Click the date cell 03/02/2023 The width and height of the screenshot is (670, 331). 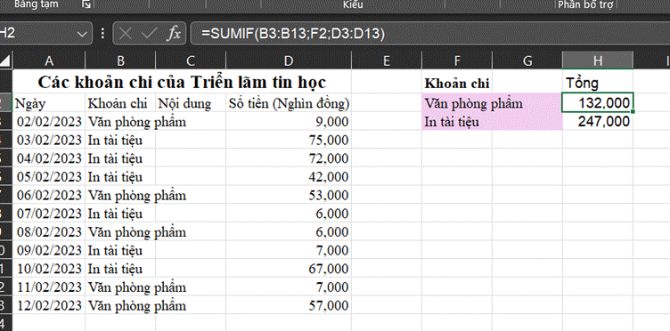click(49, 141)
